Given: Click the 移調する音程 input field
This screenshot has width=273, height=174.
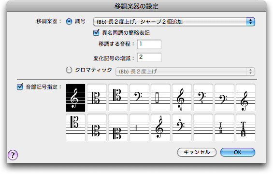Looking at the screenshot, I should coord(149,44).
